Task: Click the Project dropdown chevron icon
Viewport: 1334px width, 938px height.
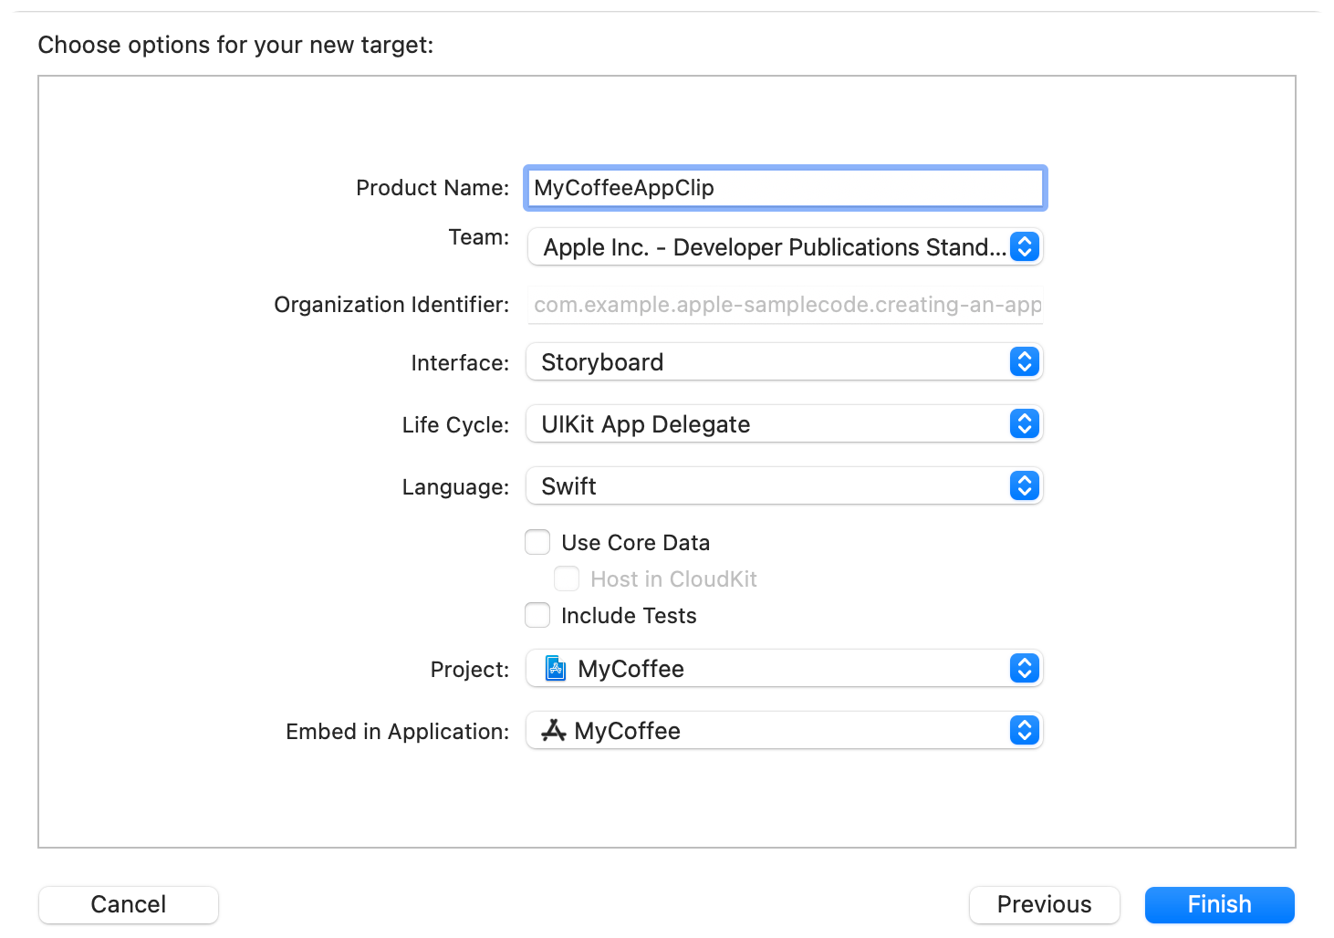Action: pos(1024,668)
